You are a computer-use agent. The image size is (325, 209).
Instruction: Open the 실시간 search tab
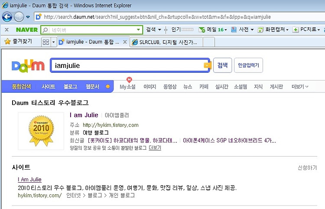point(221,87)
